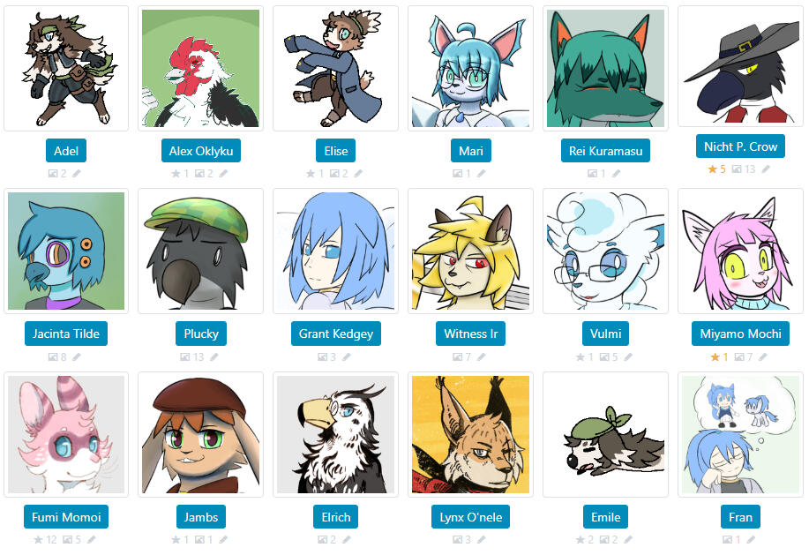This screenshot has height=555, width=809.
Task: Click the favorites star under Fumi Momoi
Action: pos(38,540)
